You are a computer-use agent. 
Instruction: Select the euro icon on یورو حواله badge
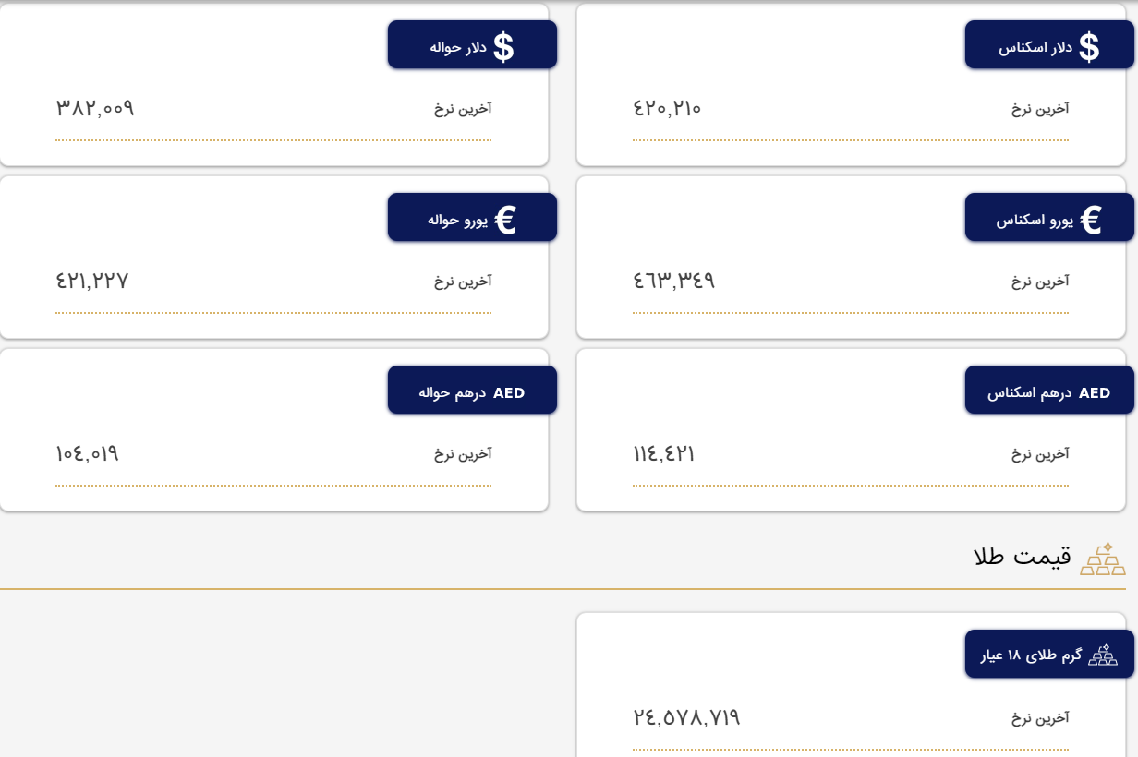tap(505, 216)
